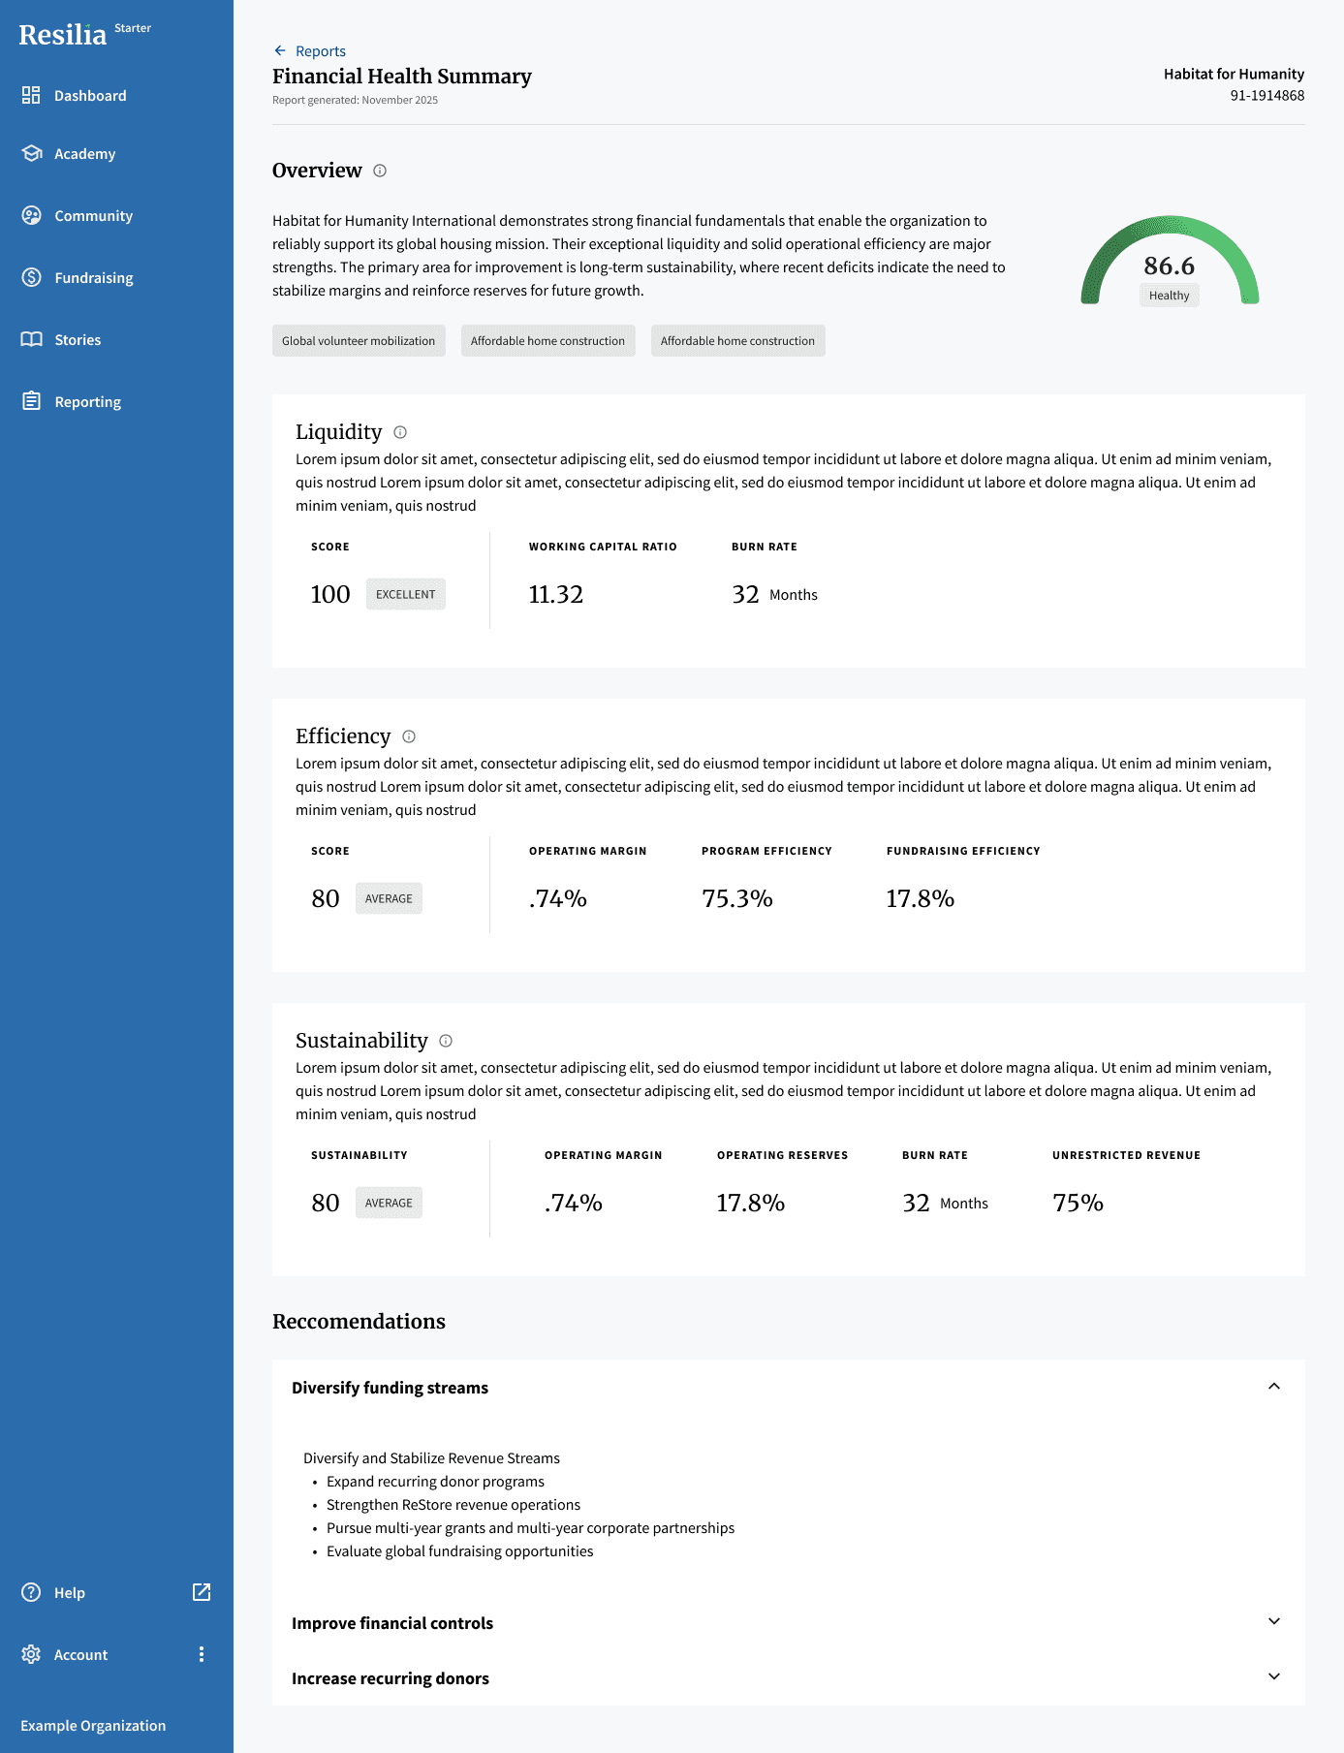Click the Community people icon
Viewport: 1344px width, 1753px height.
tap(31, 215)
